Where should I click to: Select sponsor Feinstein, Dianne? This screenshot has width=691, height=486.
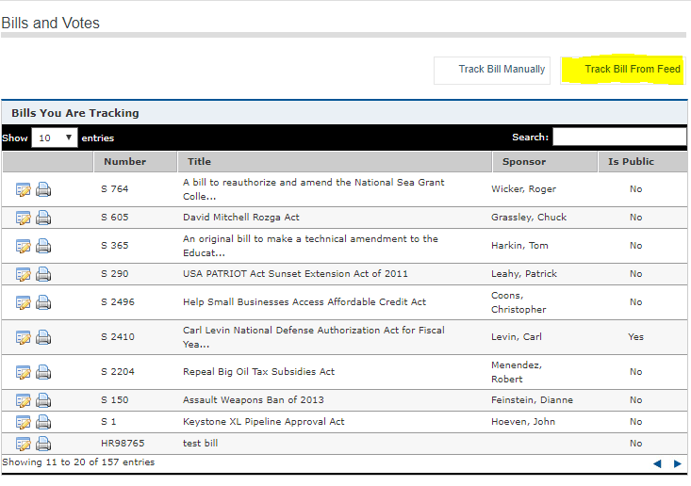point(532,399)
